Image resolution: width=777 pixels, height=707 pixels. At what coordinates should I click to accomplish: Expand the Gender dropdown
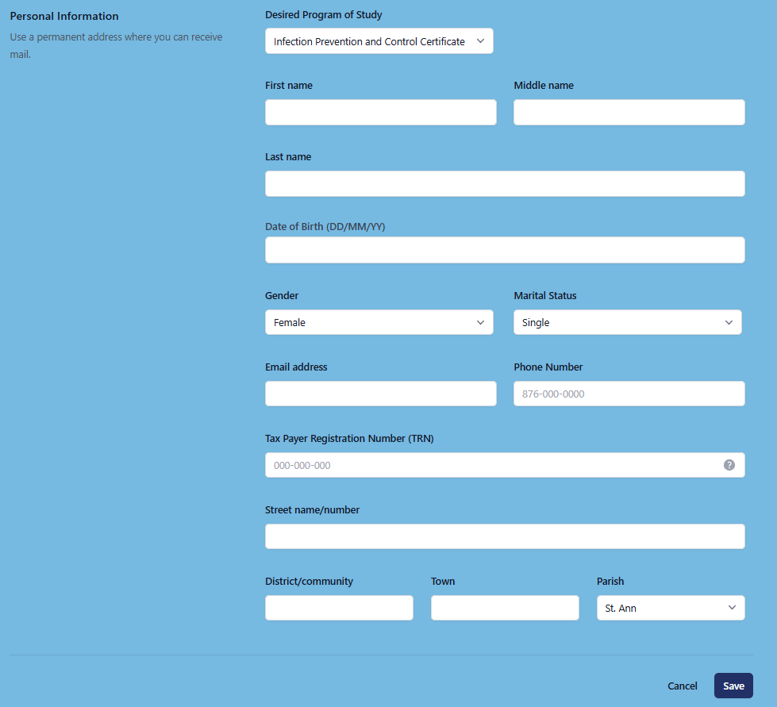[x=379, y=322]
